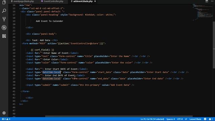Open the notifications bell
This screenshot has width=215, height=121.
pyautogui.click(x=211, y=119)
